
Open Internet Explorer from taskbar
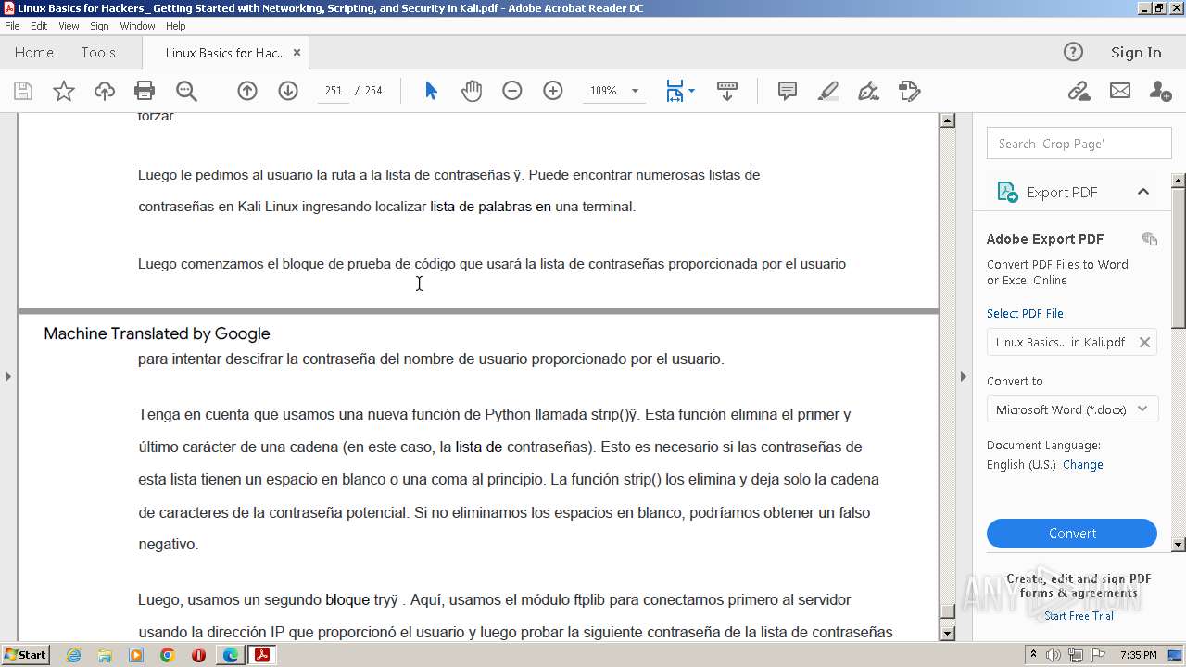pos(73,655)
